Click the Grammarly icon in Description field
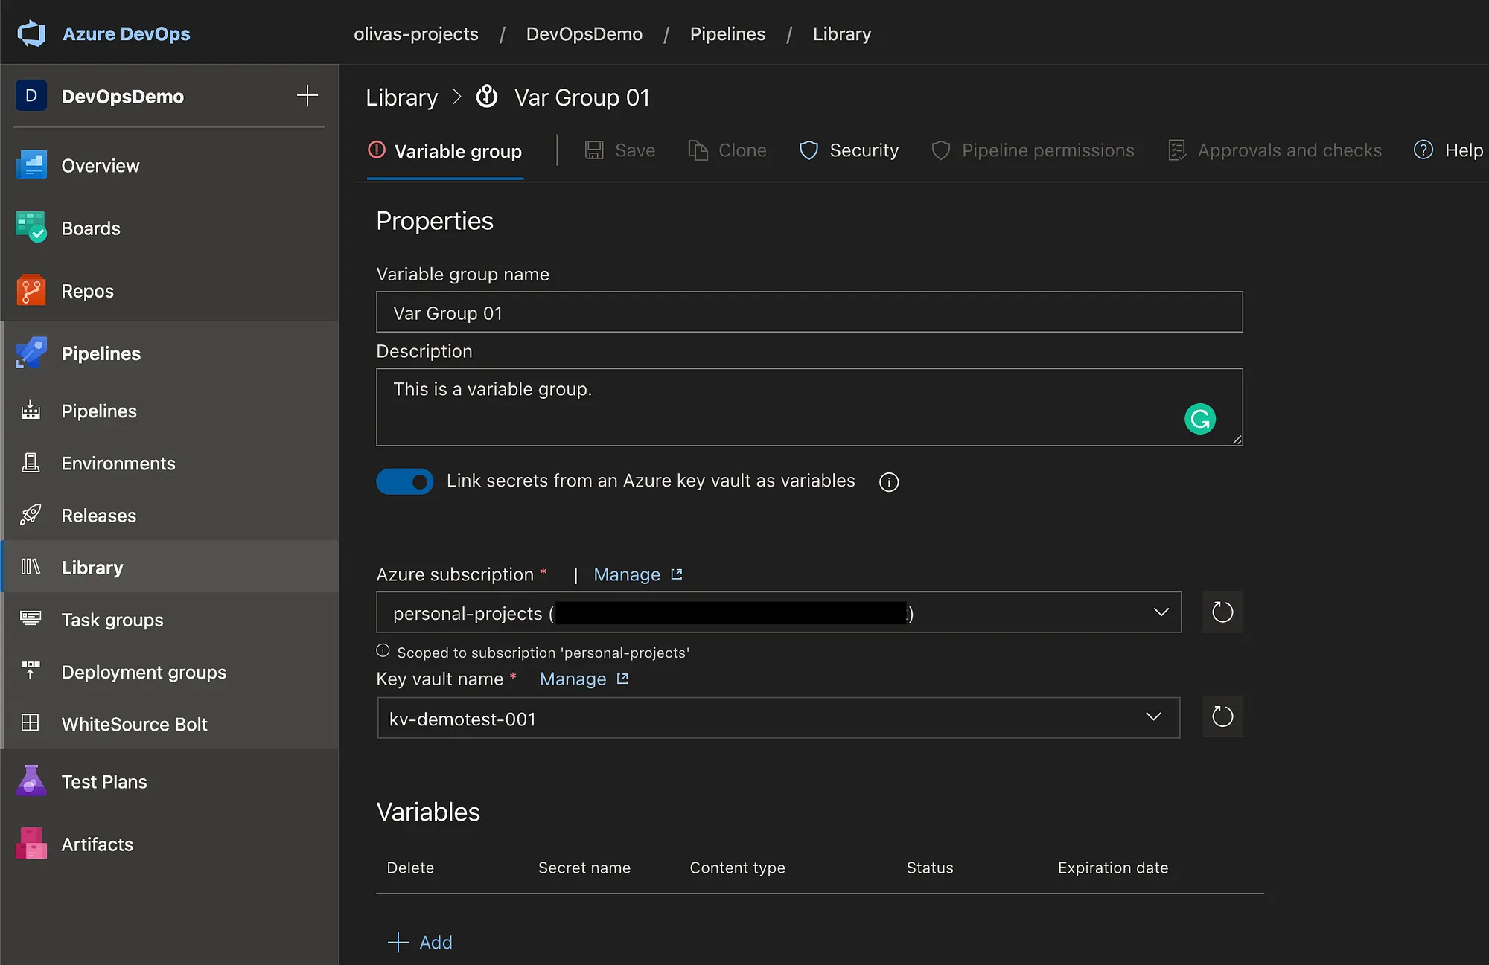 [1200, 419]
